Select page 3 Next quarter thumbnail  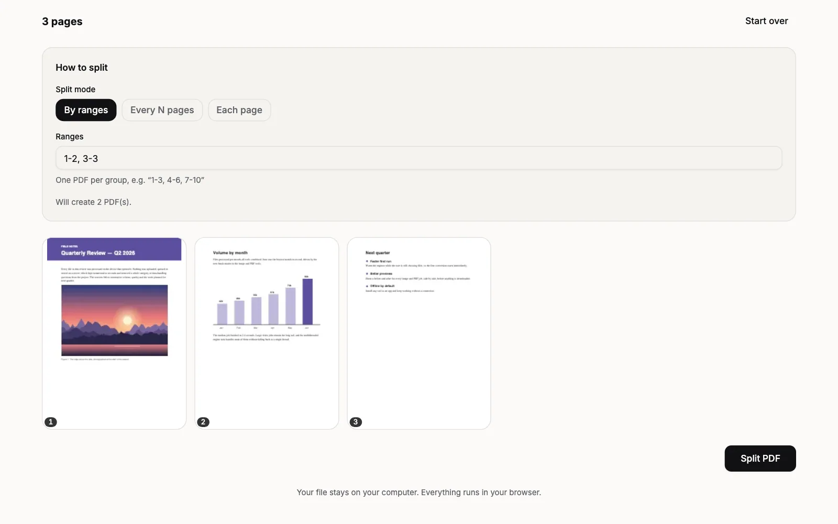pyautogui.click(x=419, y=333)
